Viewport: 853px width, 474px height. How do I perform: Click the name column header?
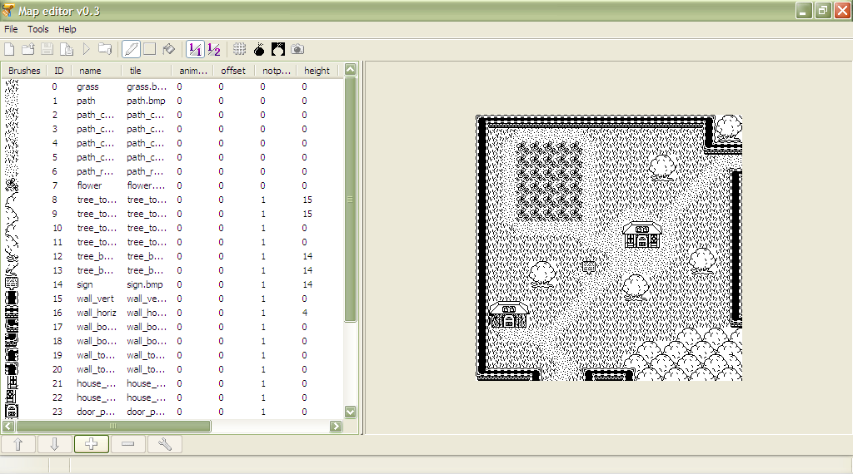[x=90, y=71]
